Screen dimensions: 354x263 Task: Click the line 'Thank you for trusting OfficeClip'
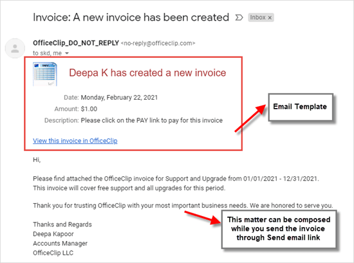pyautogui.click(x=183, y=206)
